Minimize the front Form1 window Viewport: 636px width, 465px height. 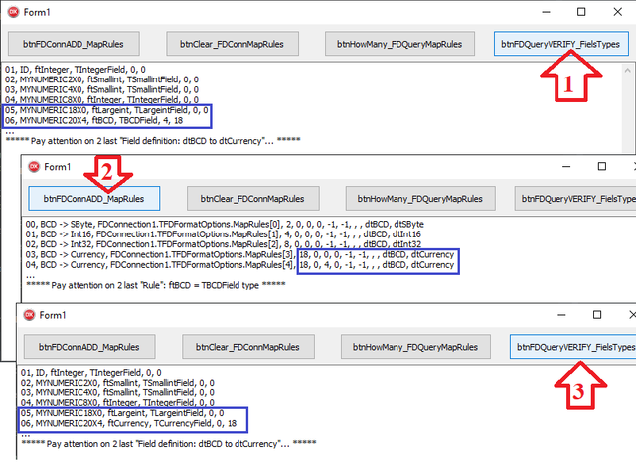(x=561, y=315)
